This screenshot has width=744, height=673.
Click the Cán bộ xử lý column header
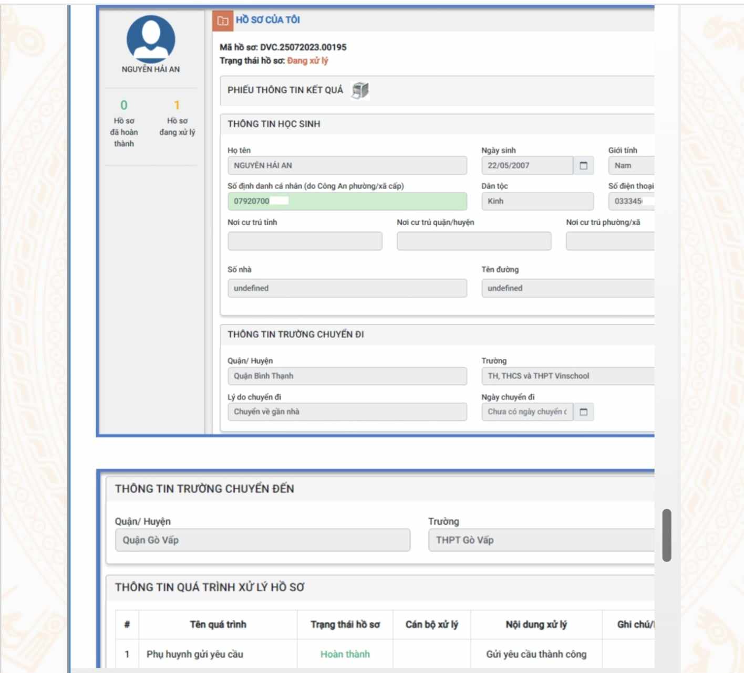click(432, 625)
